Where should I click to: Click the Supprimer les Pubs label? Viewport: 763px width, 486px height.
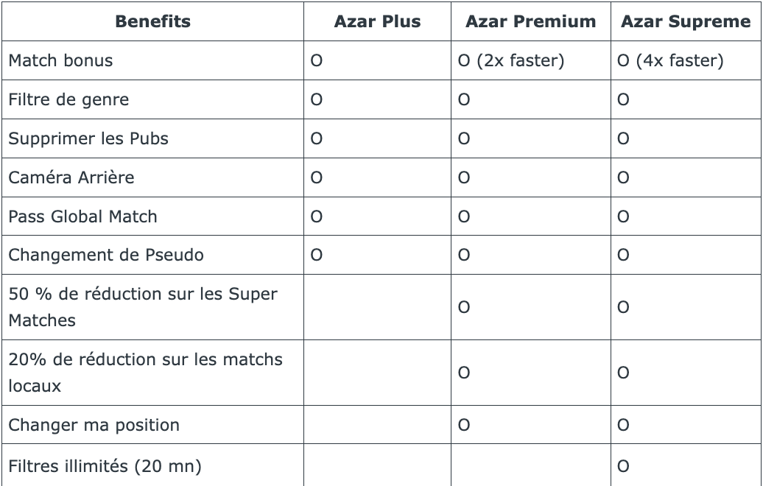88,138
